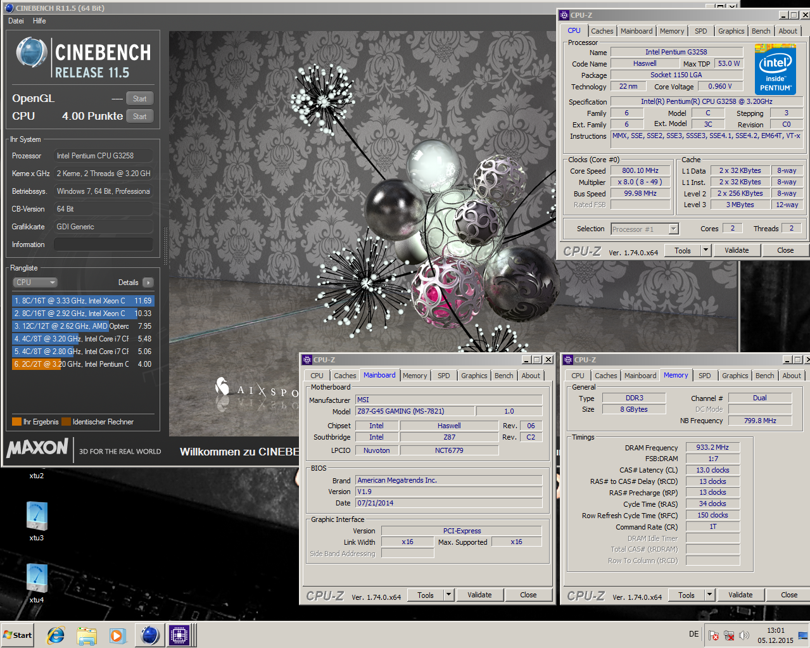Open SPD tab in top CPU-Z window
Image resolution: width=810 pixels, height=648 pixels.
[x=700, y=31]
